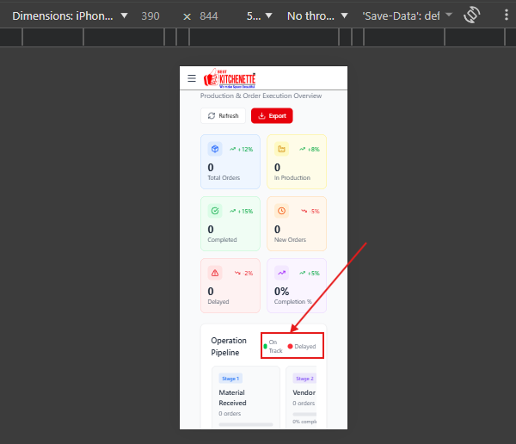Click Material Received progress bar
516x444 pixels.
246,424
